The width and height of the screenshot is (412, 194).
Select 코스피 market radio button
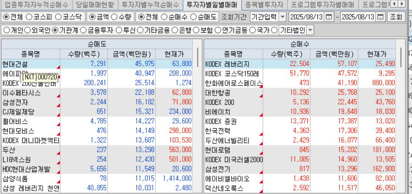[x=29, y=17]
